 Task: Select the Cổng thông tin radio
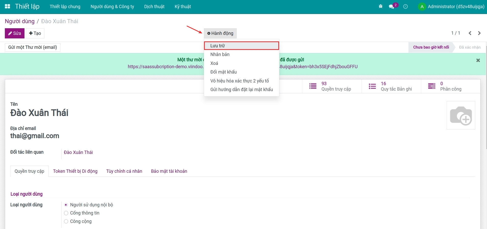66,213
